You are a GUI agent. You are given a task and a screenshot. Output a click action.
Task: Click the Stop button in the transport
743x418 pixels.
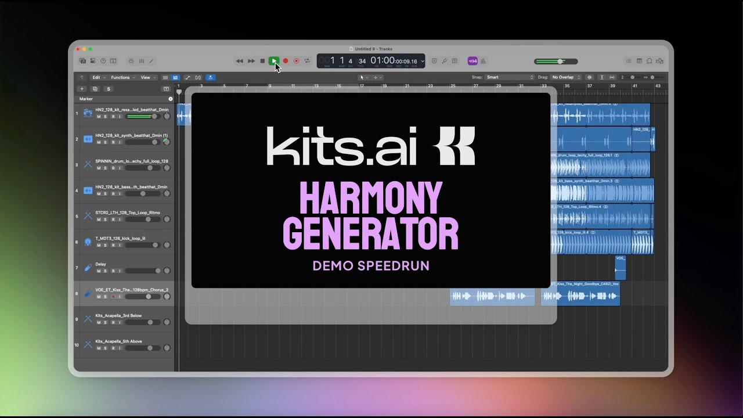(x=262, y=61)
